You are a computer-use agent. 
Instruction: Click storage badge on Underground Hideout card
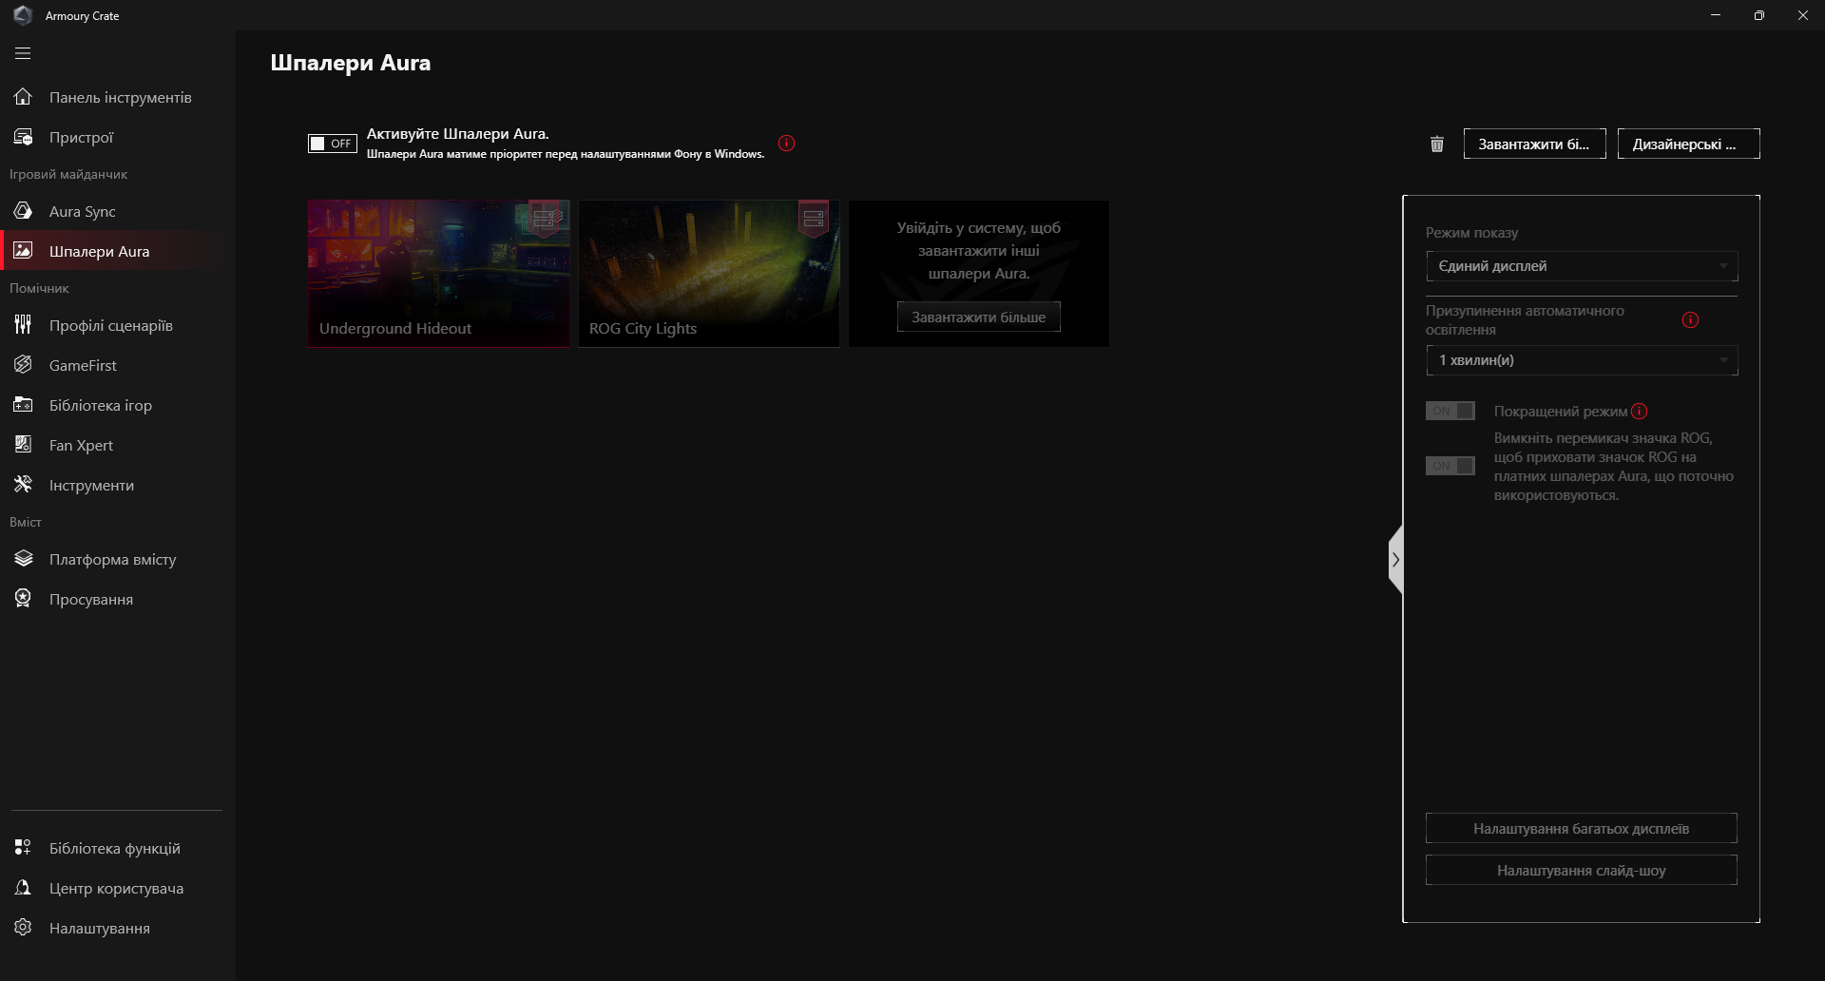pos(545,219)
